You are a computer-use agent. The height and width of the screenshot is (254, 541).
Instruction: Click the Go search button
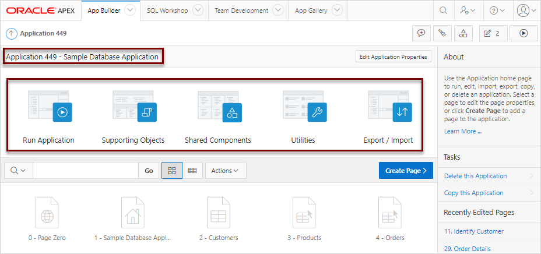click(x=149, y=171)
